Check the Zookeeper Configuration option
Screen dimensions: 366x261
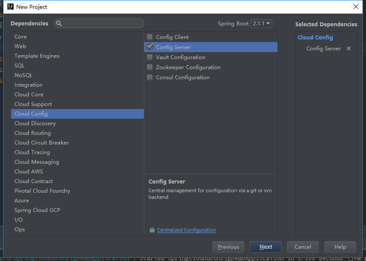(x=149, y=67)
